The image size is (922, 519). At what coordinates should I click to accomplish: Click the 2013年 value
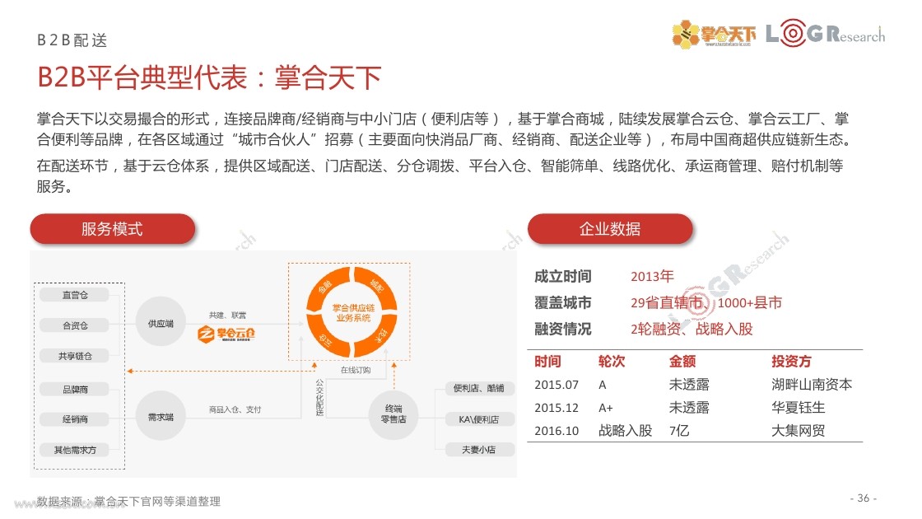[x=652, y=276]
